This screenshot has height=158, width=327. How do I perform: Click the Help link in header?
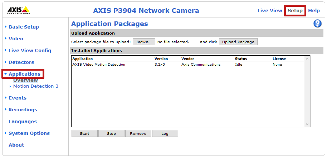coord(314,10)
